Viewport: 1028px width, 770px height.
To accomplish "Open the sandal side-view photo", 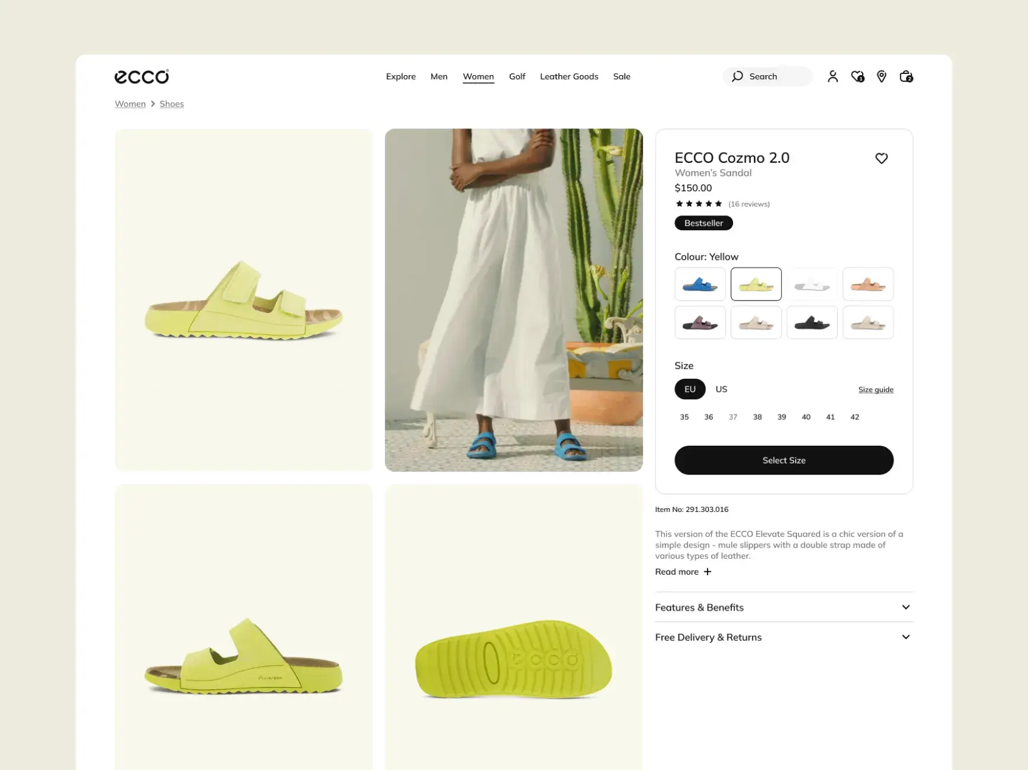I will coord(244,627).
